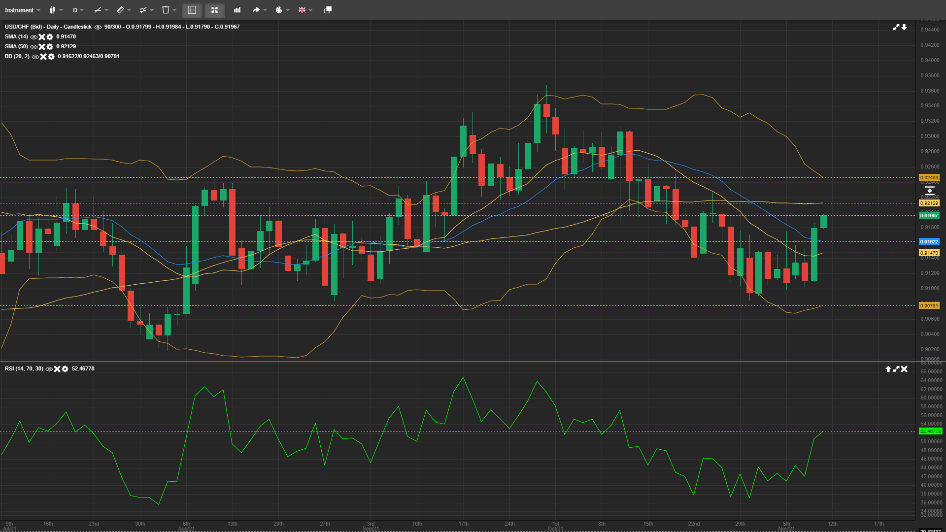Image resolution: width=946 pixels, height=532 pixels.
Task: Maximize the main price chart panel
Action: (896, 27)
